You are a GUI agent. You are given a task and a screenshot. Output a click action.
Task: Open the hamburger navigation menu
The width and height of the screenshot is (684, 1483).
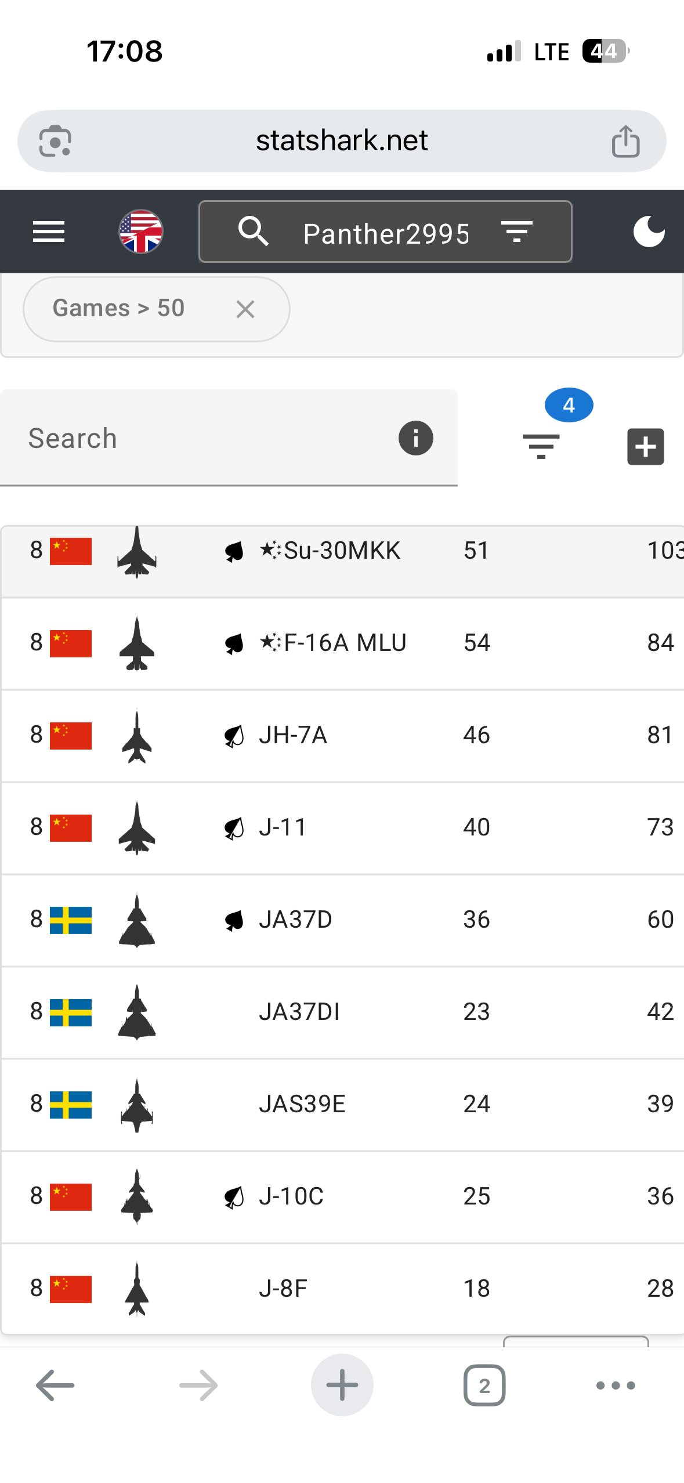click(x=49, y=232)
